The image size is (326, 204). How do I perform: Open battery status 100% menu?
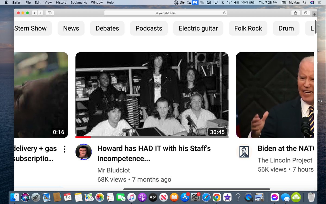pyautogui.click(x=247, y=2)
